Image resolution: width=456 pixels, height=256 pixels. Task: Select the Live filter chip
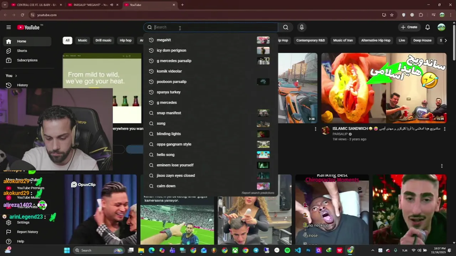(402, 41)
